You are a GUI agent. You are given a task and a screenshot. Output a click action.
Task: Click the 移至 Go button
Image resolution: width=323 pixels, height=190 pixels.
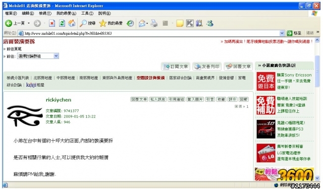click(x=294, y=33)
